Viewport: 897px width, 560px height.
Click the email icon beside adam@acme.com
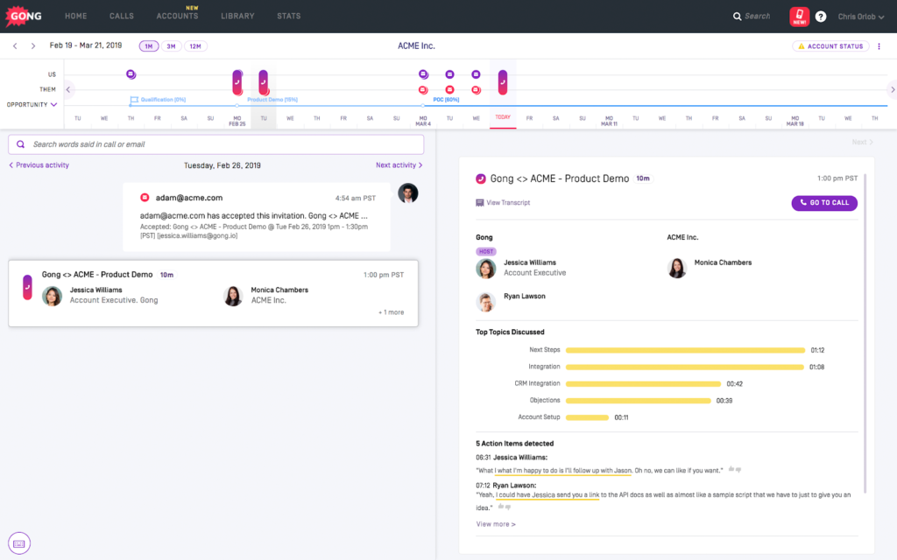(x=145, y=198)
